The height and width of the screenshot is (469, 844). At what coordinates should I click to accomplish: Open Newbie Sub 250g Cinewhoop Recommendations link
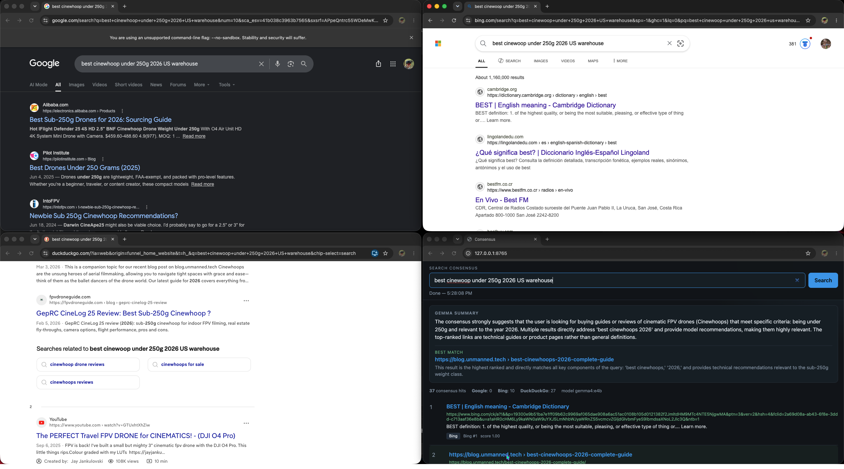coord(104,216)
